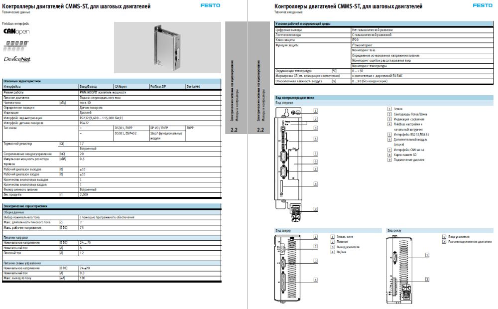Select the CMMS-ST controller product photo
Viewport: 498px width, 309px height.
click(167, 47)
